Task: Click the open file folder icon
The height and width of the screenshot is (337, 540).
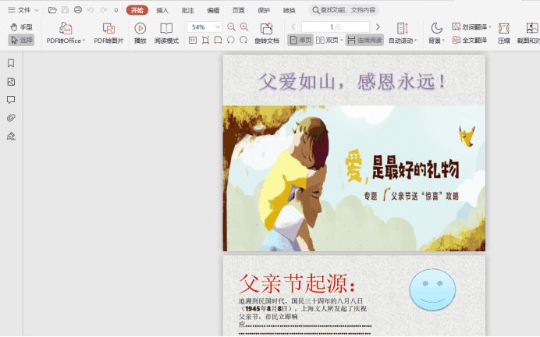Action: 52,10
